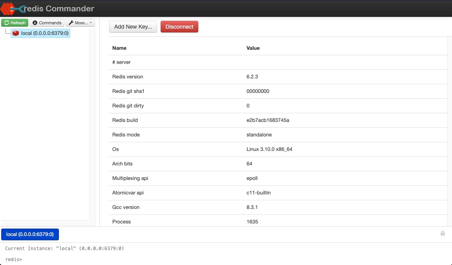The image size is (452, 265).
Task: Select the value 1635
Action: 252,221
